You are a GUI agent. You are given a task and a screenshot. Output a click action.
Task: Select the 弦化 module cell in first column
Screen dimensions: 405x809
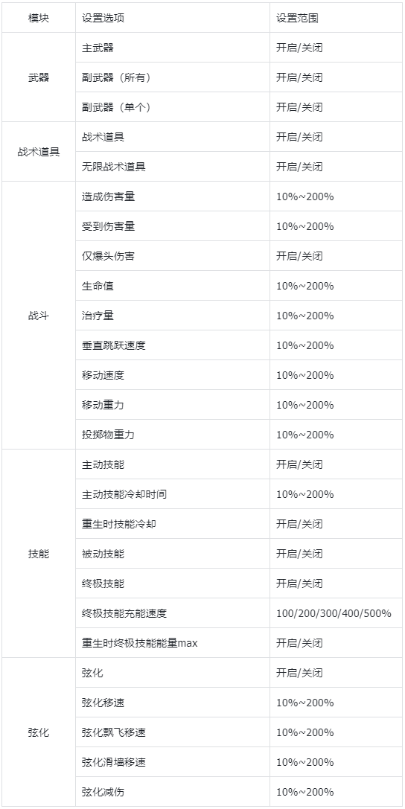(x=39, y=732)
